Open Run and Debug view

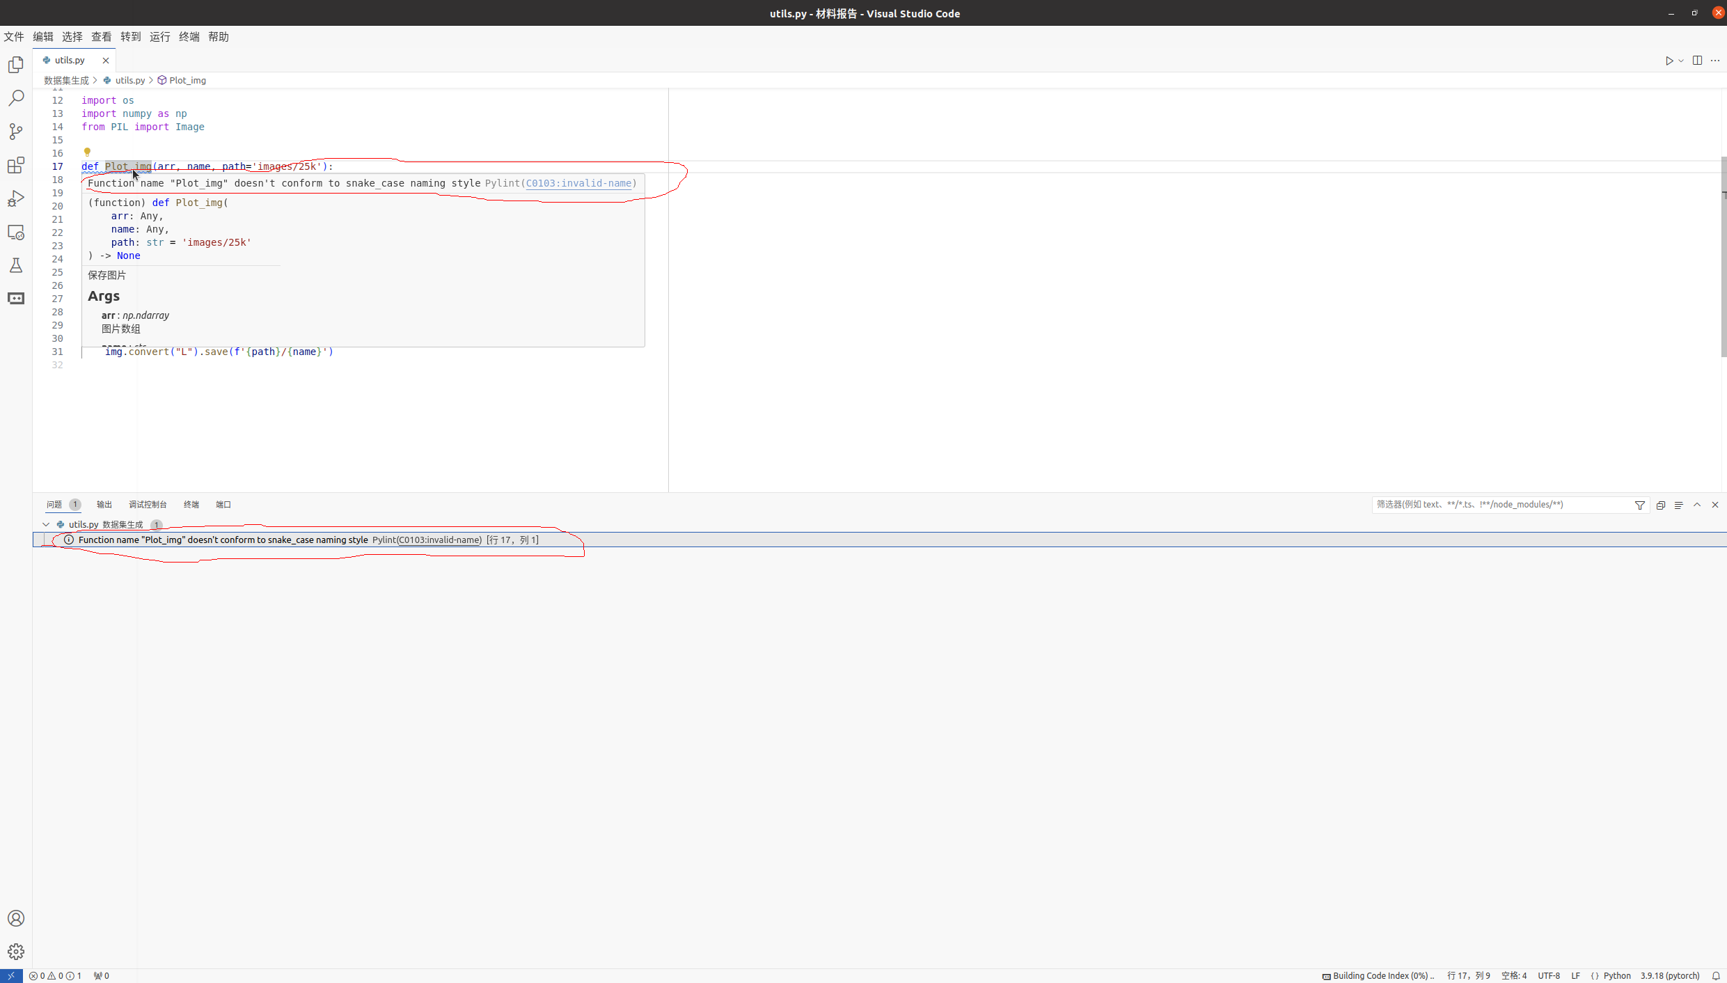pos(16,198)
